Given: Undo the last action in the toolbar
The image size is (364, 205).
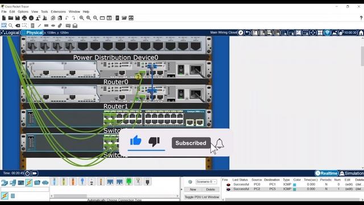Looking at the screenshot, I should 67,18.
